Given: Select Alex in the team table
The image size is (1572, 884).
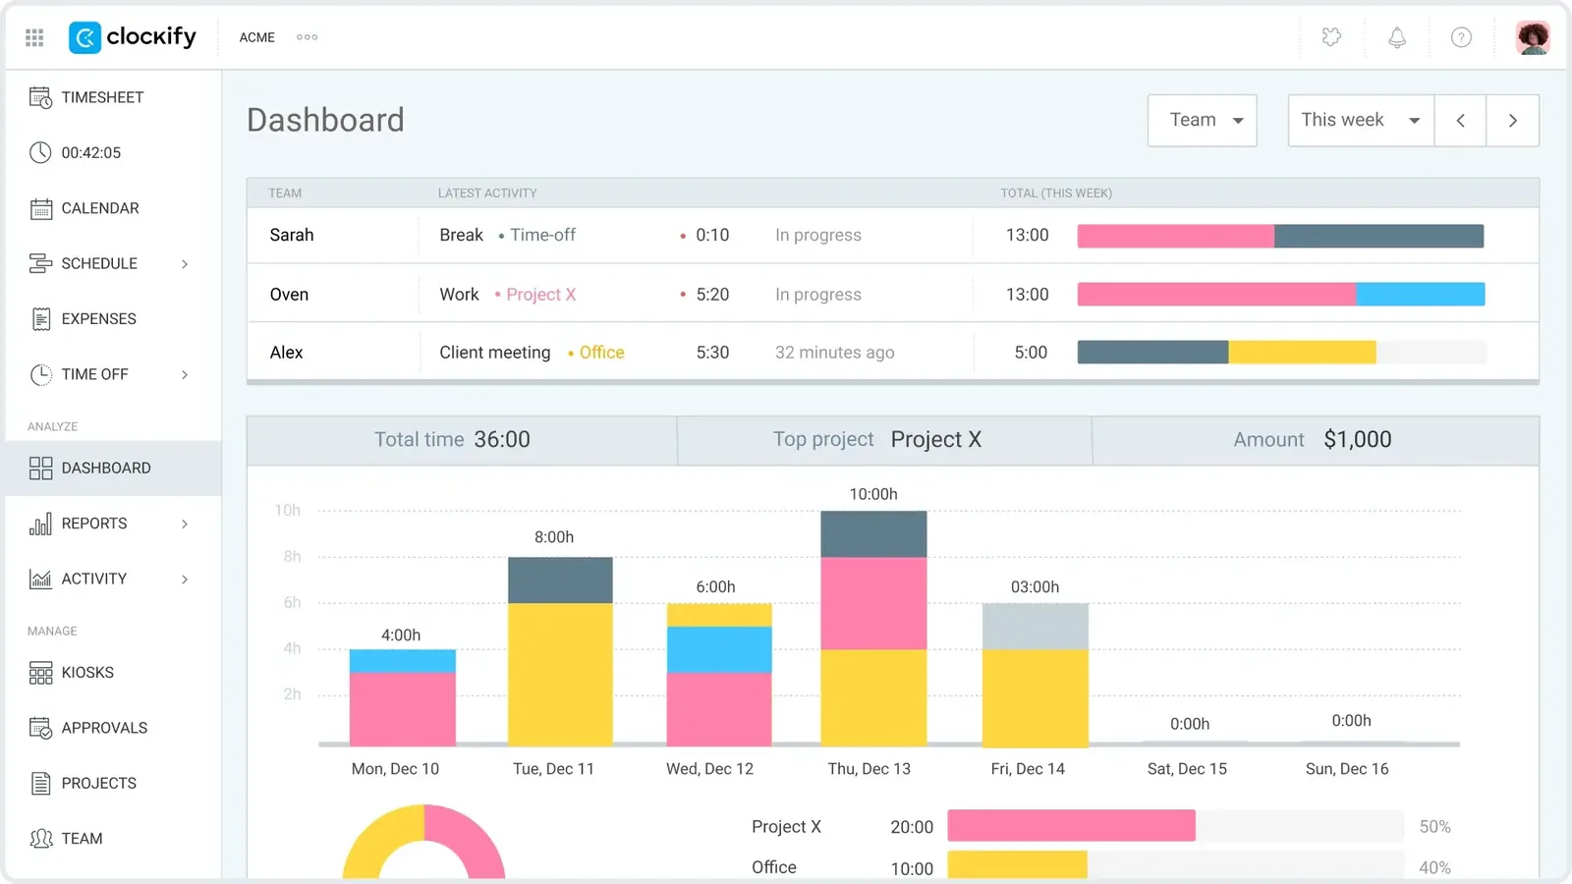Looking at the screenshot, I should click(x=286, y=353).
